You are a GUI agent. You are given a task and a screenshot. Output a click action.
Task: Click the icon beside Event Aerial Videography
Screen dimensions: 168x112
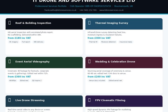[x=10, y=61]
